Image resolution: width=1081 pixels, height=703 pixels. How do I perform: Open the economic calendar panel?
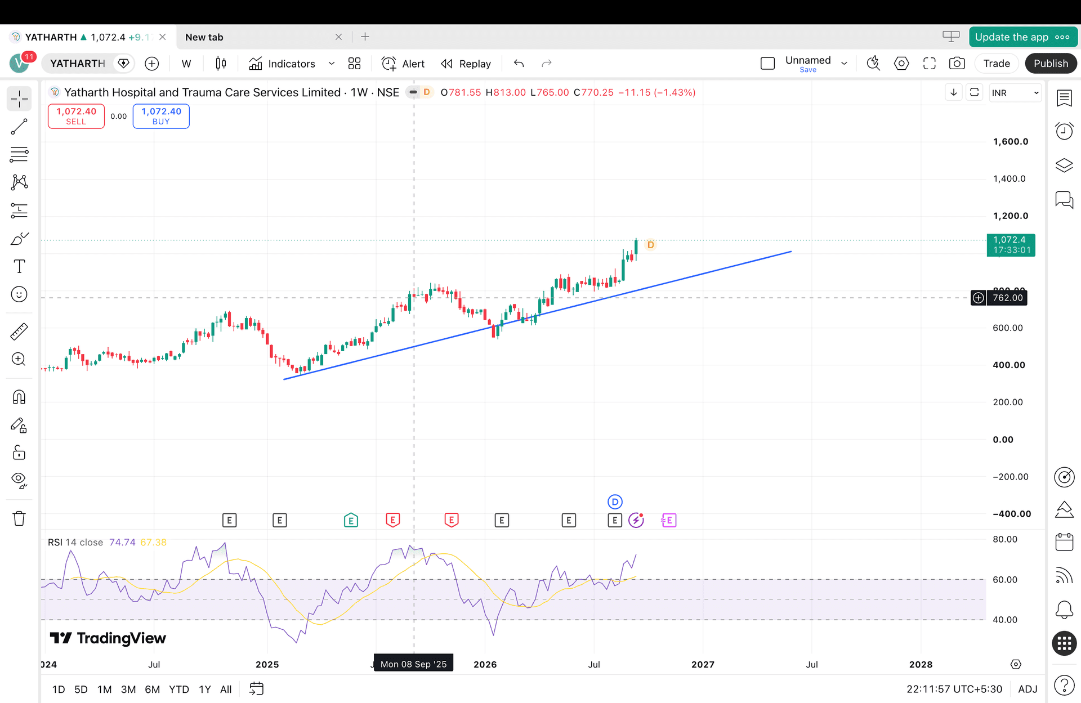(x=1064, y=542)
